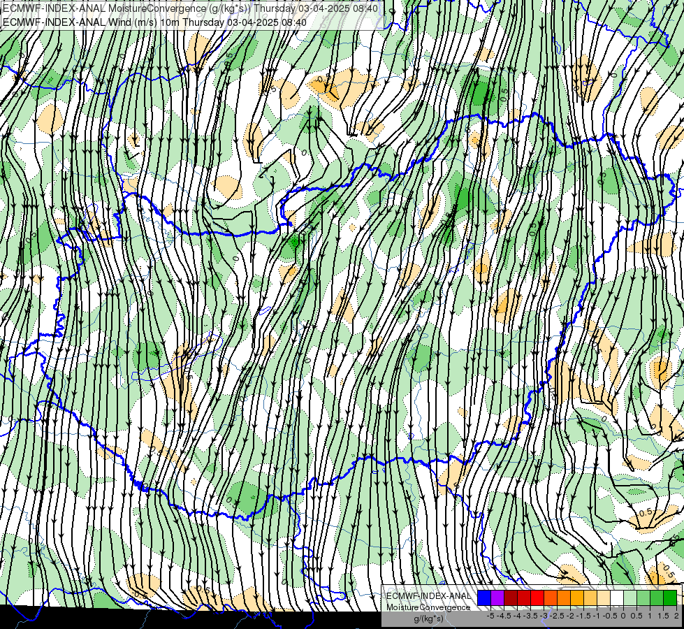This screenshot has width=684, height=629.
Task: Click the -5 value on legend scale
Action: tap(490, 616)
